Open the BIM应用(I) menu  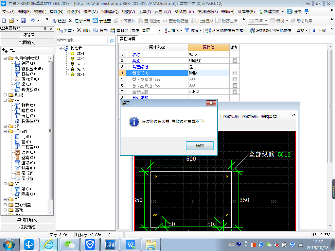coord(184,11)
